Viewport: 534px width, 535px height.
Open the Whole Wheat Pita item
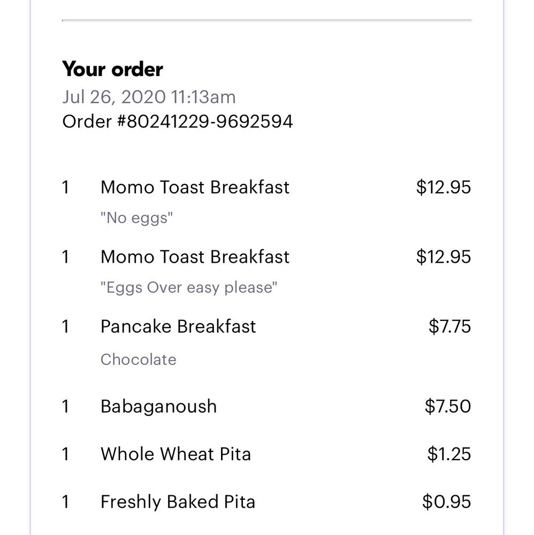[x=176, y=454]
